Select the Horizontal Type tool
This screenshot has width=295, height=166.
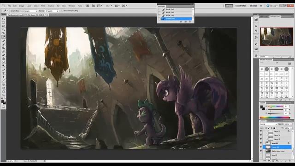click(x=3, y=73)
